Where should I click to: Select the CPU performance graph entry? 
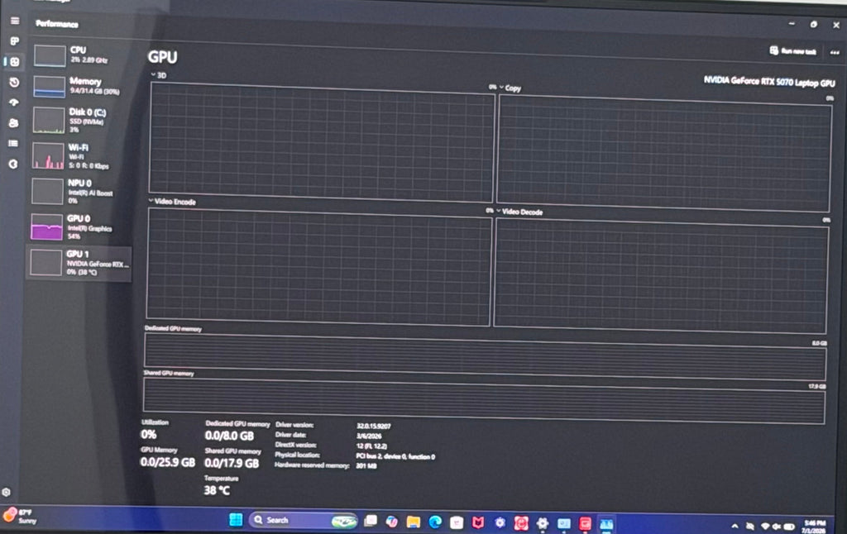pyautogui.click(x=81, y=55)
